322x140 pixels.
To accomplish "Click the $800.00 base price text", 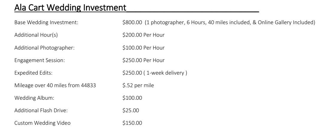I will [132, 22].
